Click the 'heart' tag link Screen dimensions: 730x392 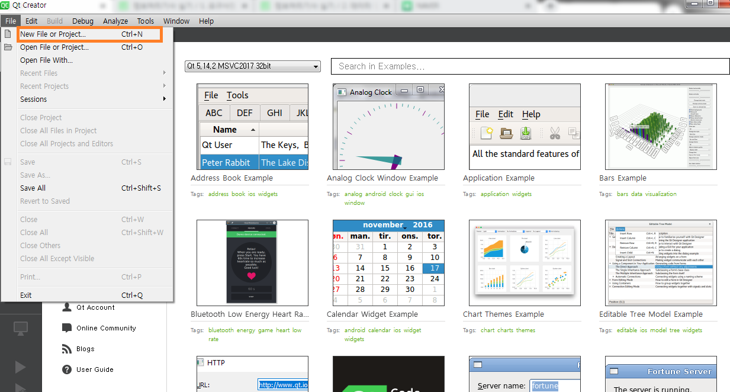click(x=283, y=330)
